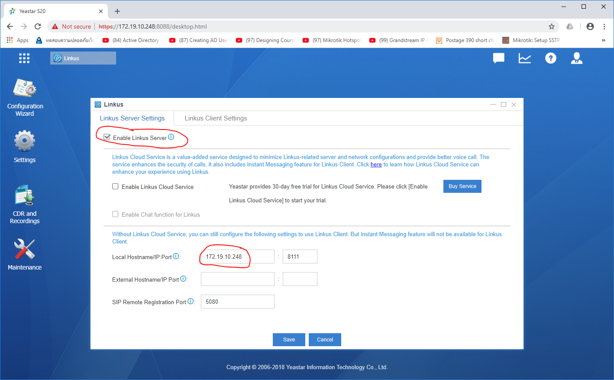614x380 pixels.
Task: Open the Maintenance tools desktop icon
Action: 25,255
